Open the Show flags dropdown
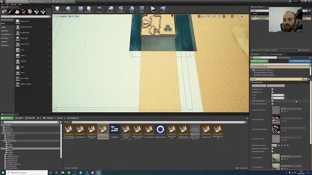The height and width of the screenshot is (175, 312). coord(77,16)
